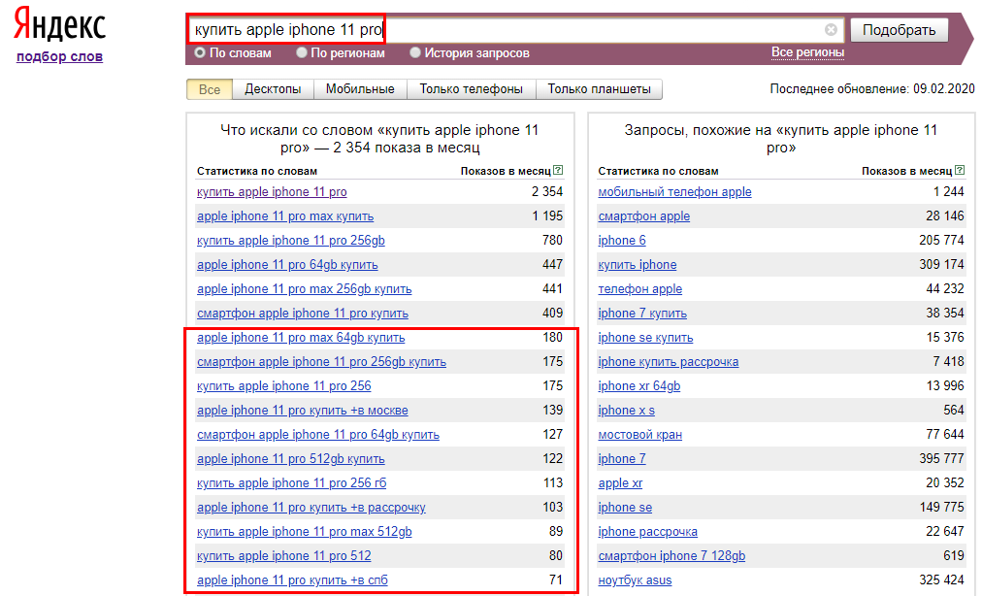Open 'apple iphone 11 pro купить +в спб' link
The width and height of the screenshot is (982, 596).
(292, 580)
